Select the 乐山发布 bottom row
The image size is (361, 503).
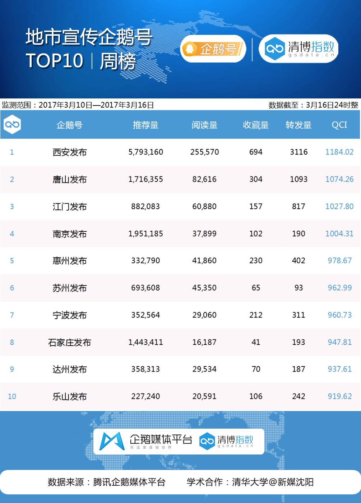point(69,396)
